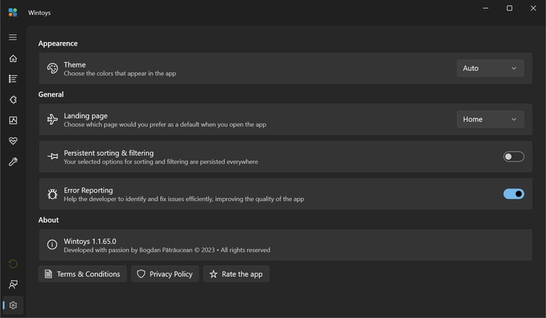Click the Wintoys 1.1.65.0 version text
Viewport: 546px width, 318px height.
pyautogui.click(x=90, y=241)
